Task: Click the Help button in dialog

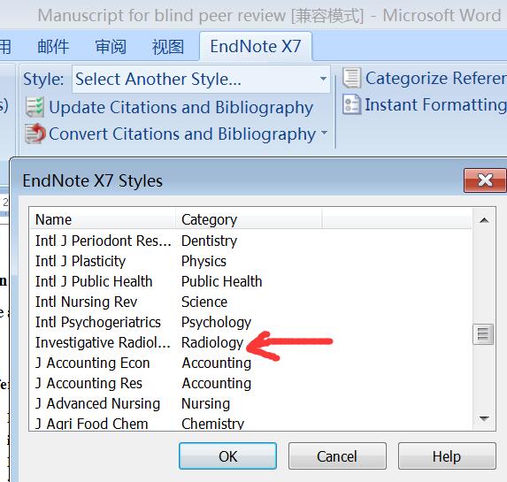Action: coord(447,455)
